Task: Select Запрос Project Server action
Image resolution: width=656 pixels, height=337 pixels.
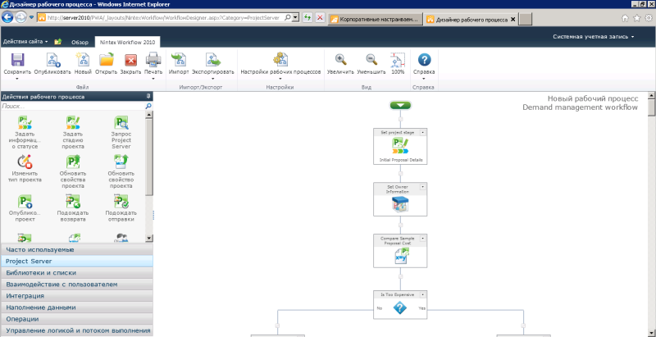Action: [121, 133]
